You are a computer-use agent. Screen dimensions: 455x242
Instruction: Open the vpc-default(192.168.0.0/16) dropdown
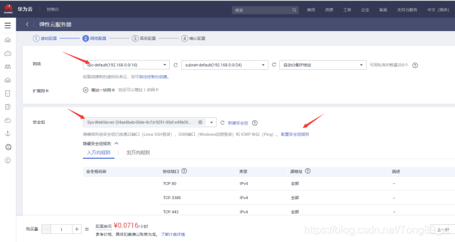[x=126, y=65]
